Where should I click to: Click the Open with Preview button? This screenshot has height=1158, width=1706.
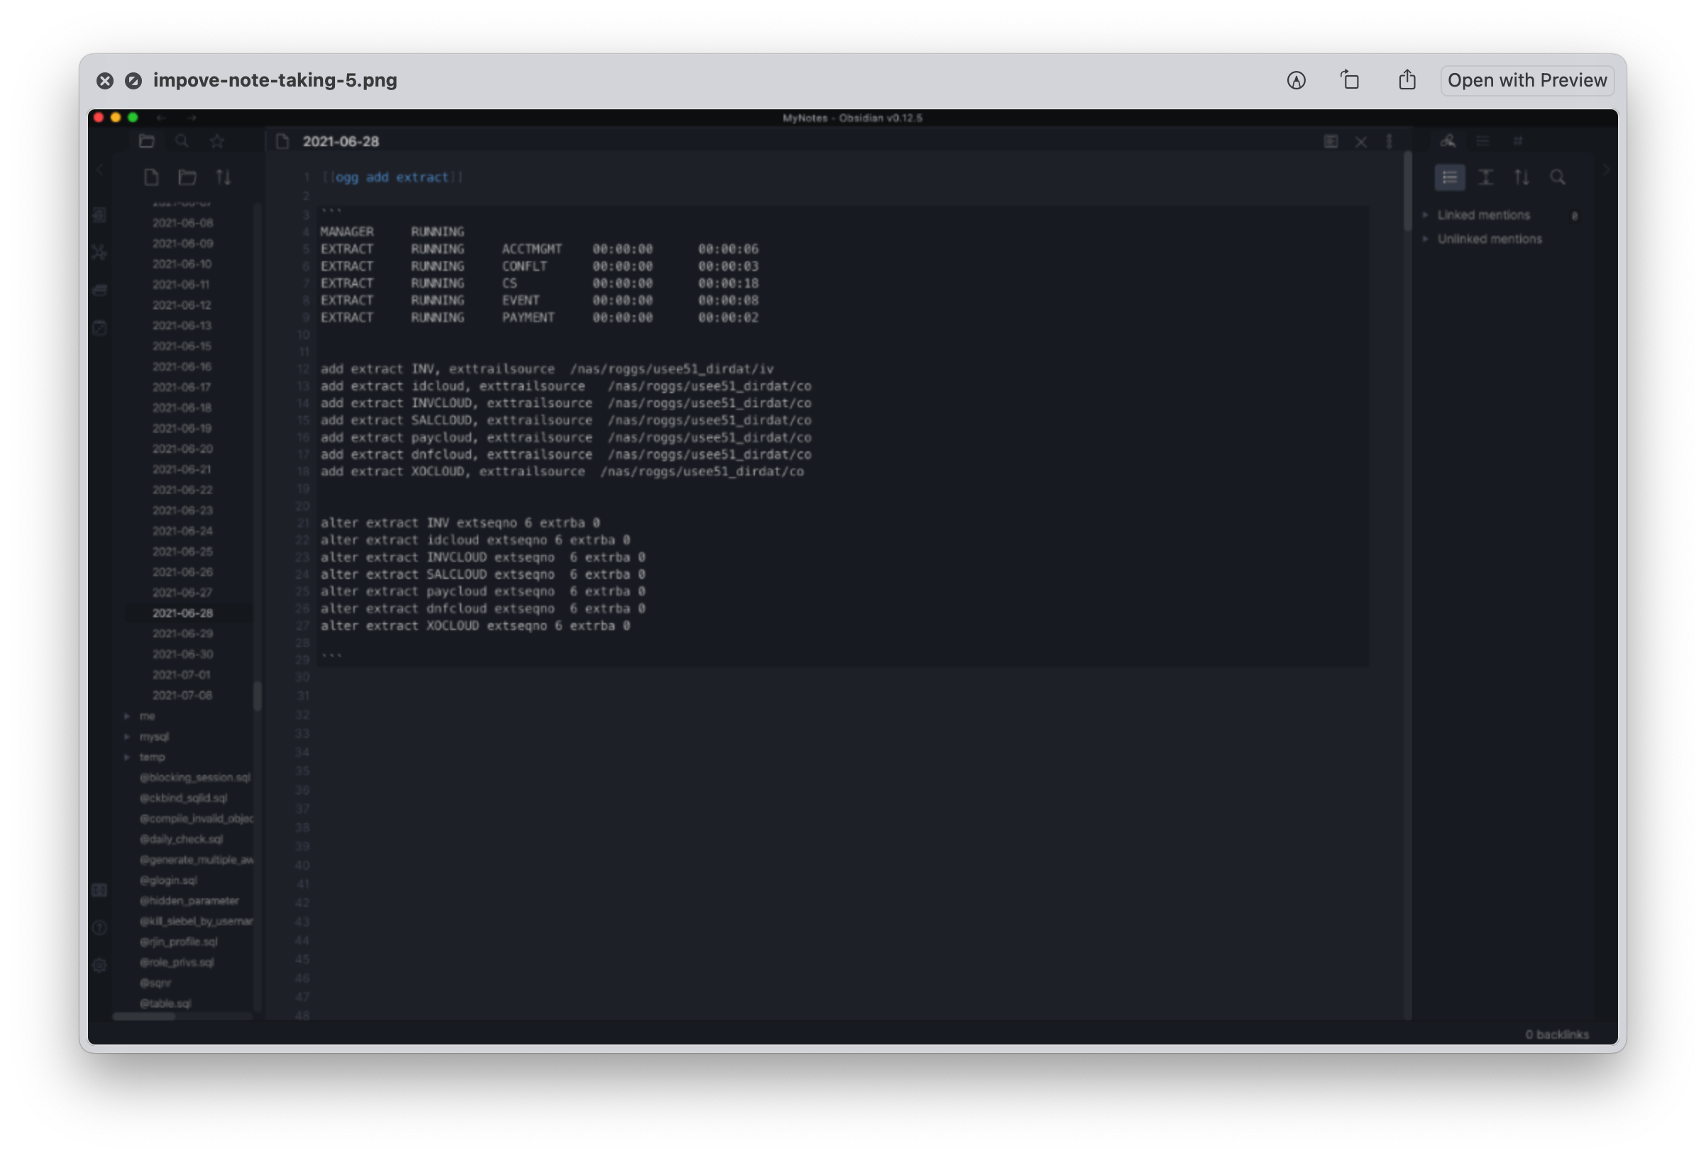(x=1527, y=80)
